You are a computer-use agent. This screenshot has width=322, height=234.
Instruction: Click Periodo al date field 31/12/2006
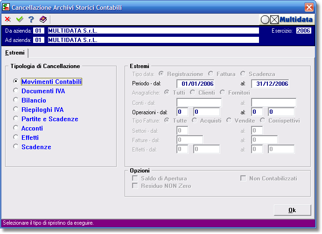[x=270, y=84]
